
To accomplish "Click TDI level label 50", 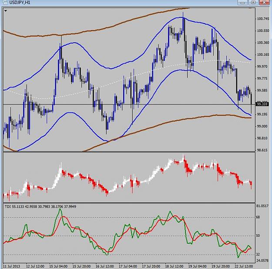I will (258, 235).
